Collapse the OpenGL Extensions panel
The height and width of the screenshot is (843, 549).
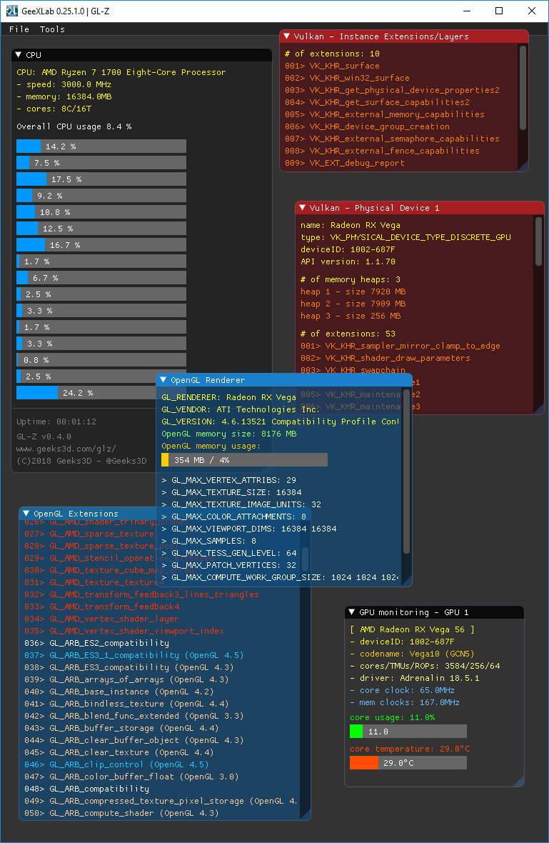pos(26,514)
